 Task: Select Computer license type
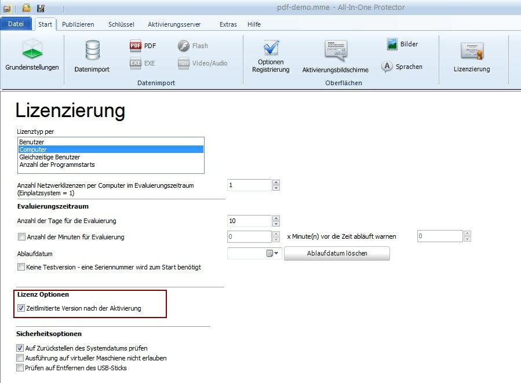tap(111, 149)
